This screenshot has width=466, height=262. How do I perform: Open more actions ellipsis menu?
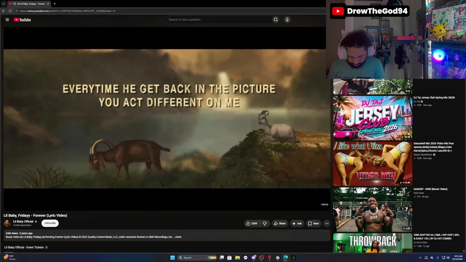(x=327, y=223)
